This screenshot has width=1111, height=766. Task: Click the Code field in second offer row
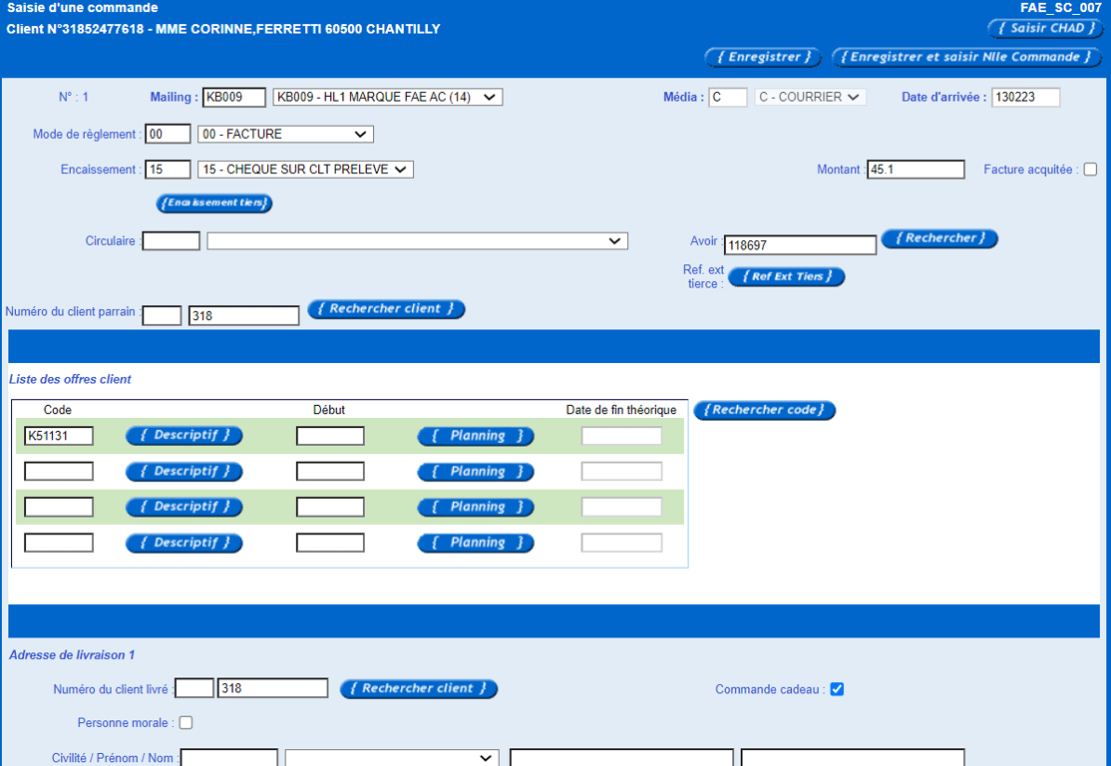coord(59,471)
